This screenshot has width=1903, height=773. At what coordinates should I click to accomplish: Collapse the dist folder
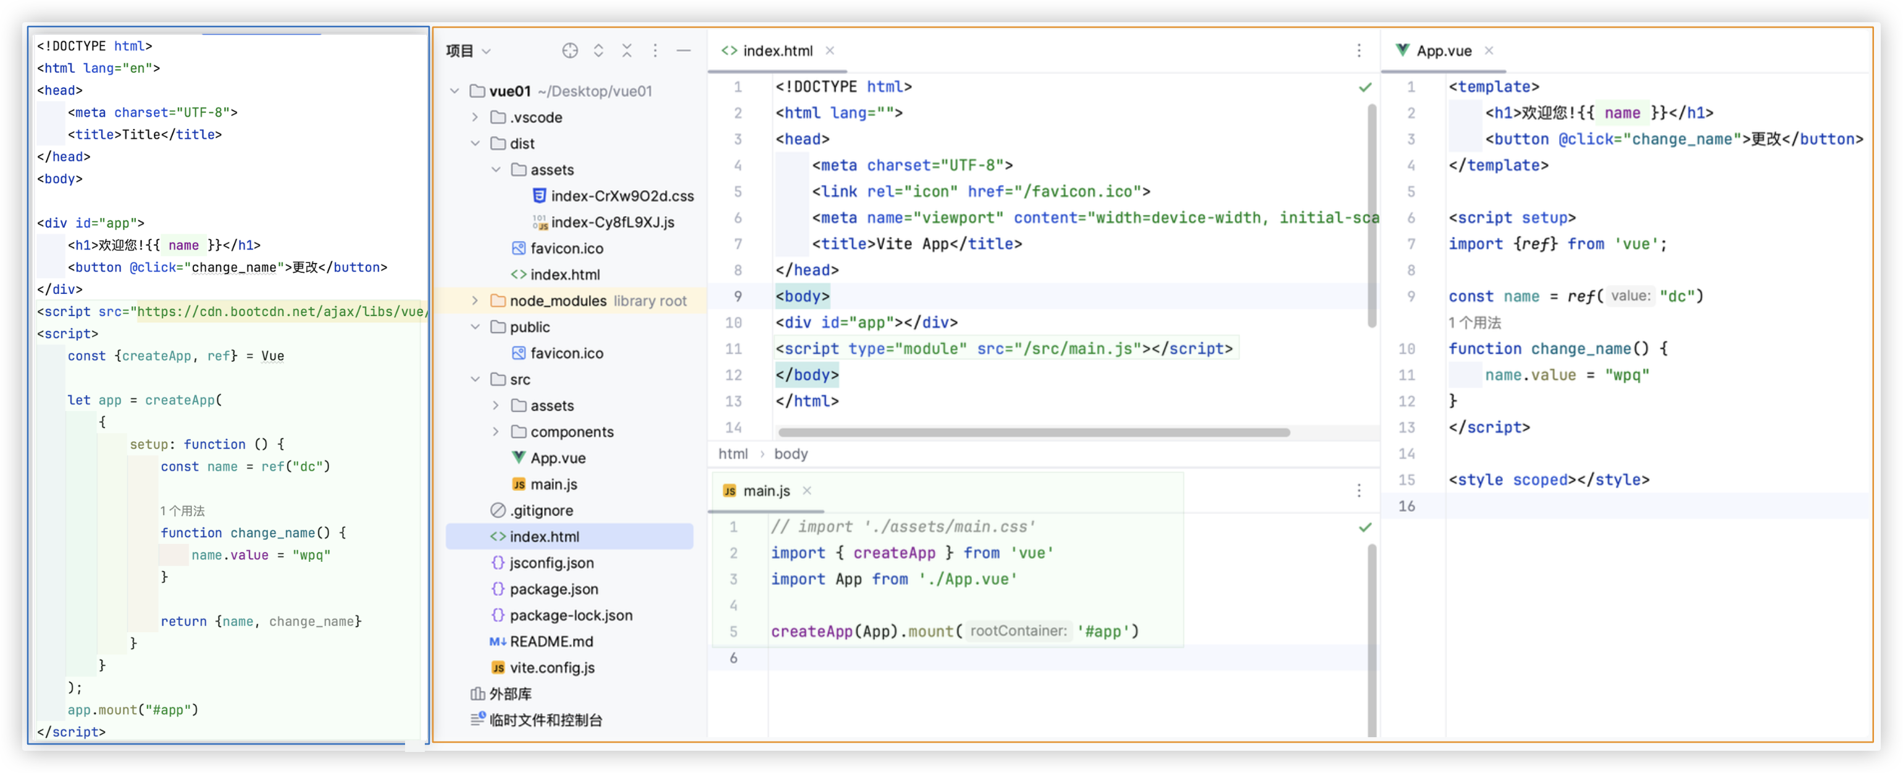coord(475,143)
